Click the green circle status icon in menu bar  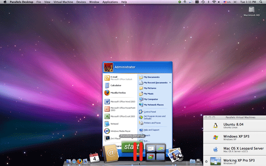[x=180, y=2]
